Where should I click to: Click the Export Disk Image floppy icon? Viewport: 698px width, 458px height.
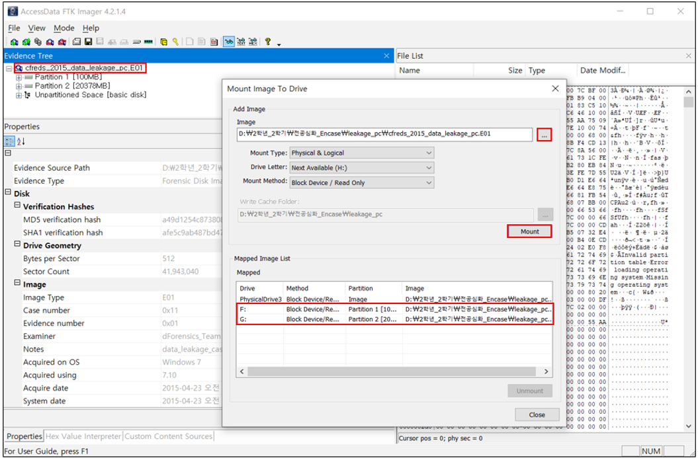tap(88, 42)
